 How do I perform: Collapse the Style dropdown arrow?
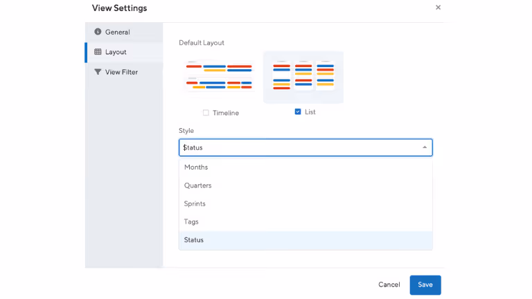pyautogui.click(x=425, y=147)
